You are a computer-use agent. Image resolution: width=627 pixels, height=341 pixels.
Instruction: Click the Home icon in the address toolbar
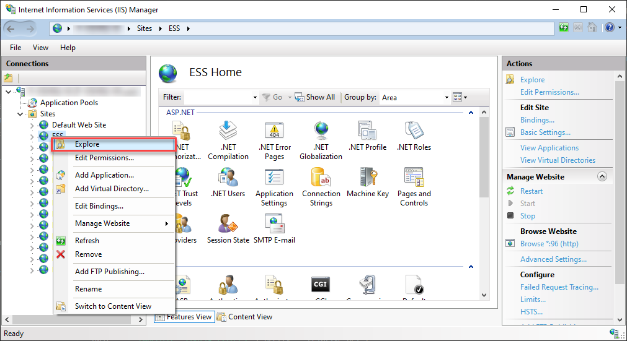[592, 27]
